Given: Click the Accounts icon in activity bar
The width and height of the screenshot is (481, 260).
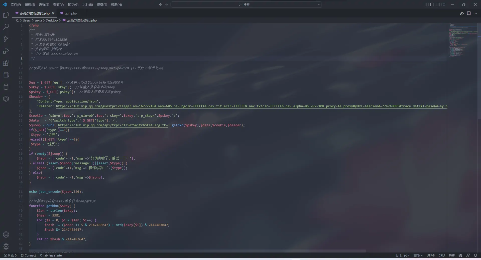Looking at the screenshot, I should [x=6, y=234].
